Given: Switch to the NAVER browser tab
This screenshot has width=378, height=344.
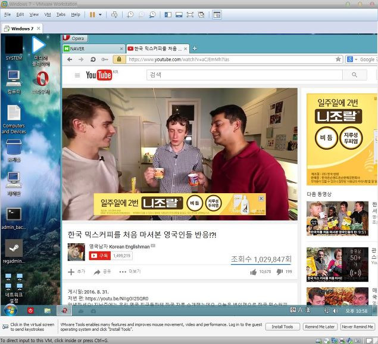Looking at the screenshot, I should tap(93, 49).
